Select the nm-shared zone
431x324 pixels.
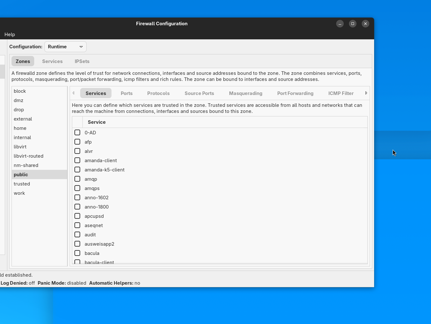pos(40,165)
